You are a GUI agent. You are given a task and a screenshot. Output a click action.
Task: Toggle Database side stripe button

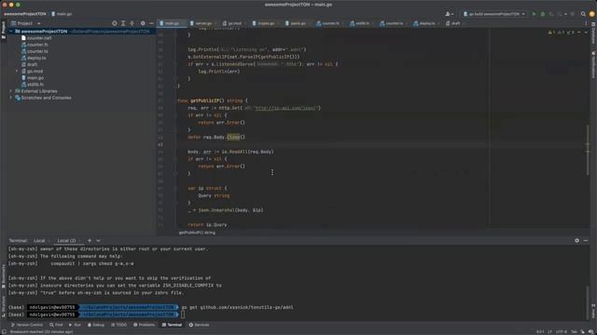593,34
